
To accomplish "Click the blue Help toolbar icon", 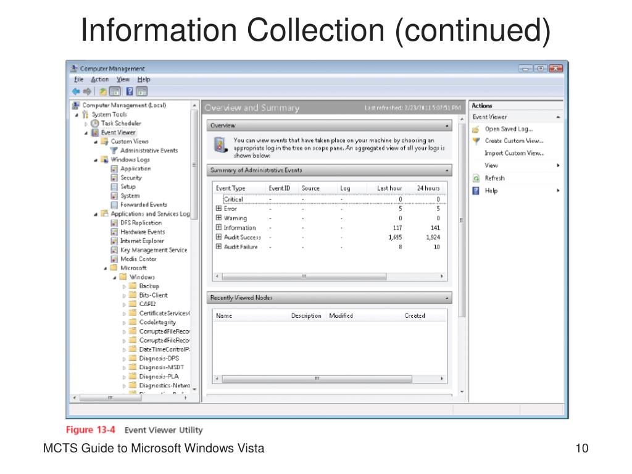I will point(130,91).
